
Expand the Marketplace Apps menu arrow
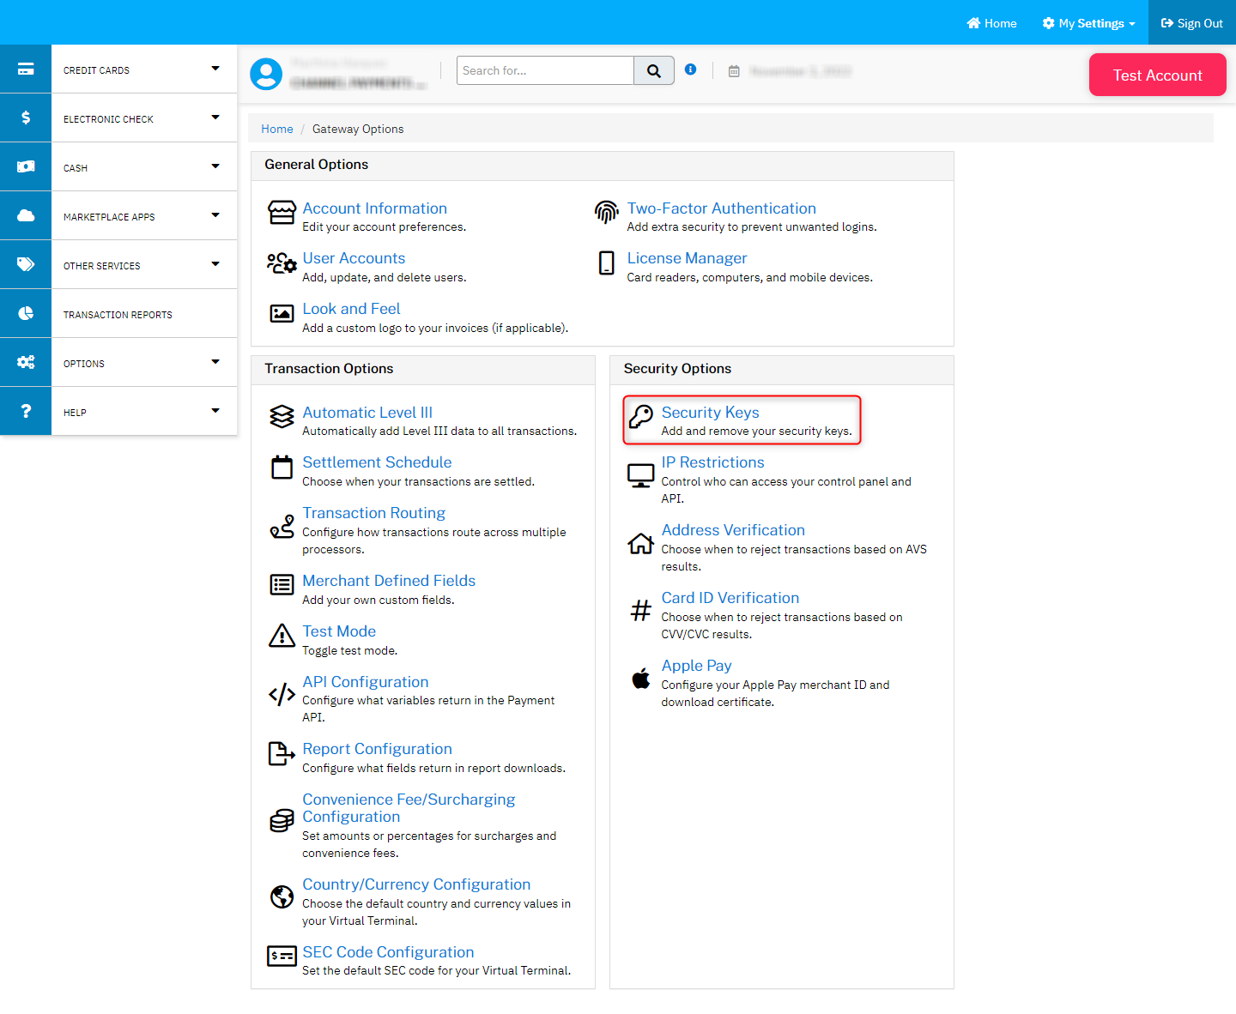[215, 215]
